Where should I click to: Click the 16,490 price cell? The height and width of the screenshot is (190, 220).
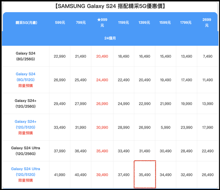point(145,56)
